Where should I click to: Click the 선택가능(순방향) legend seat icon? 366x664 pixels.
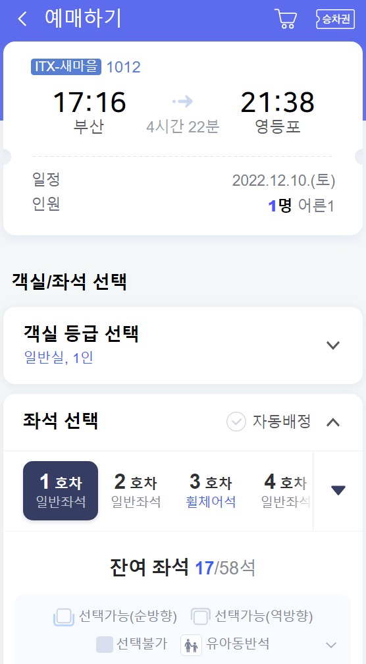point(64,617)
